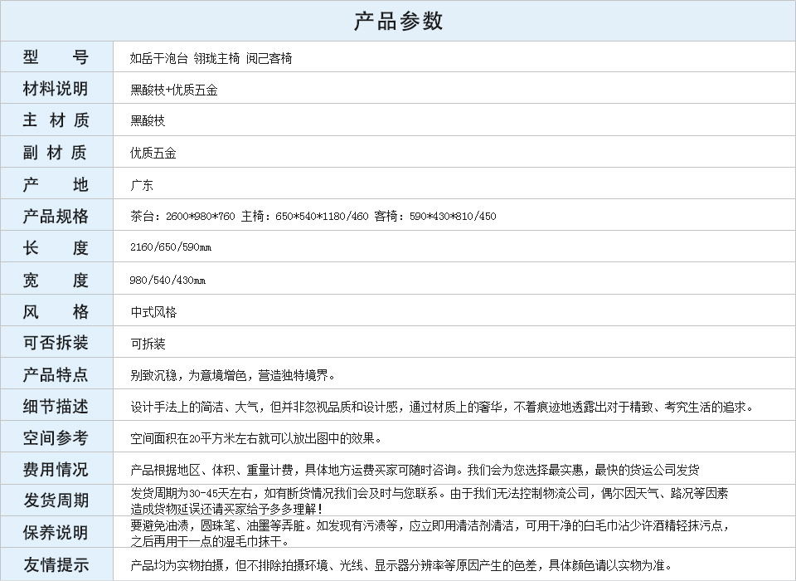Select the 空间参考 label
Viewport: 796px width, 581px height.
[56, 437]
